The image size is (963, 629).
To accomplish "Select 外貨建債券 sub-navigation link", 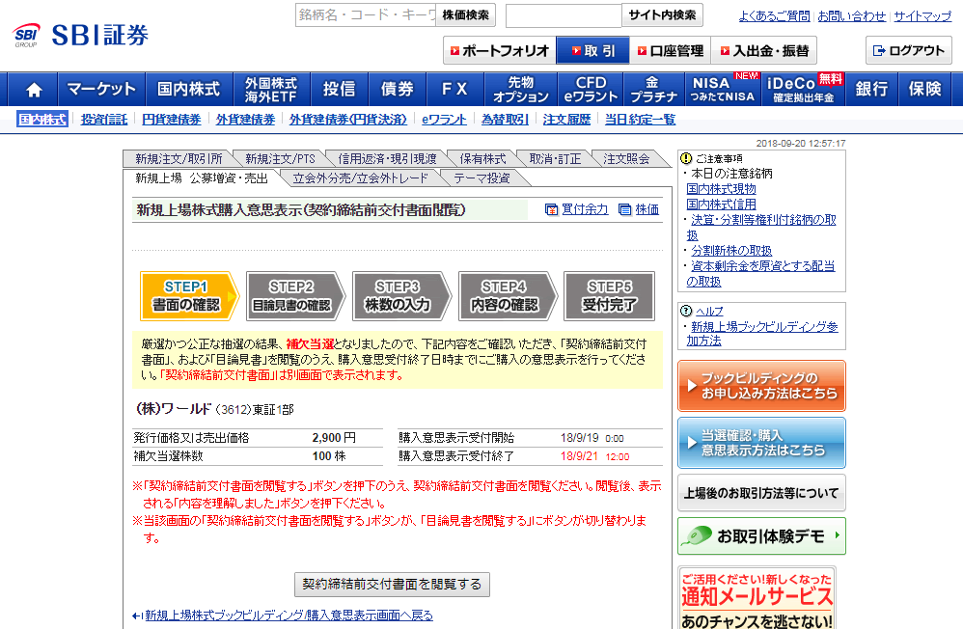I will [x=245, y=120].
